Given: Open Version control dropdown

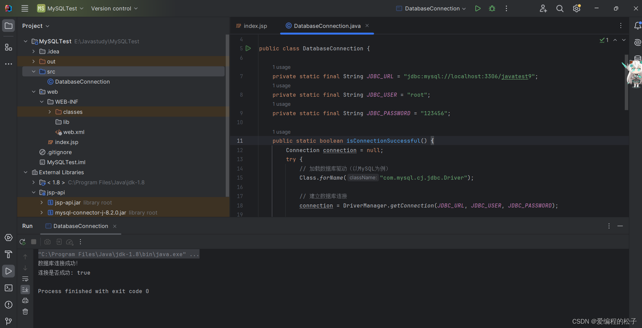Looking at the screenshot, I should 114,8.
